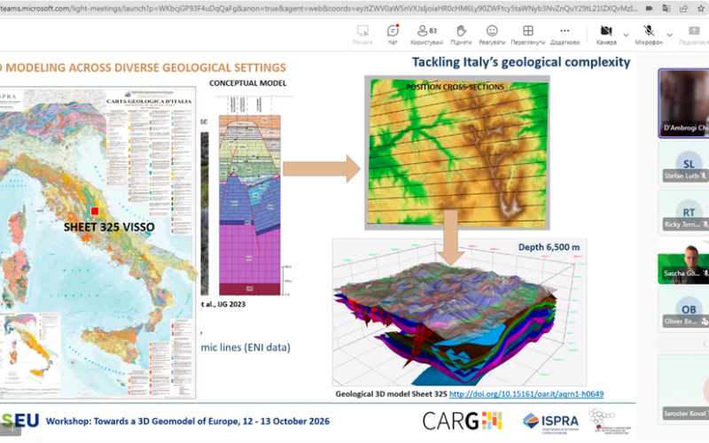Click the Поділитися share screen button
The width and height of the screenshot is (709, 443).
point(694,35)
